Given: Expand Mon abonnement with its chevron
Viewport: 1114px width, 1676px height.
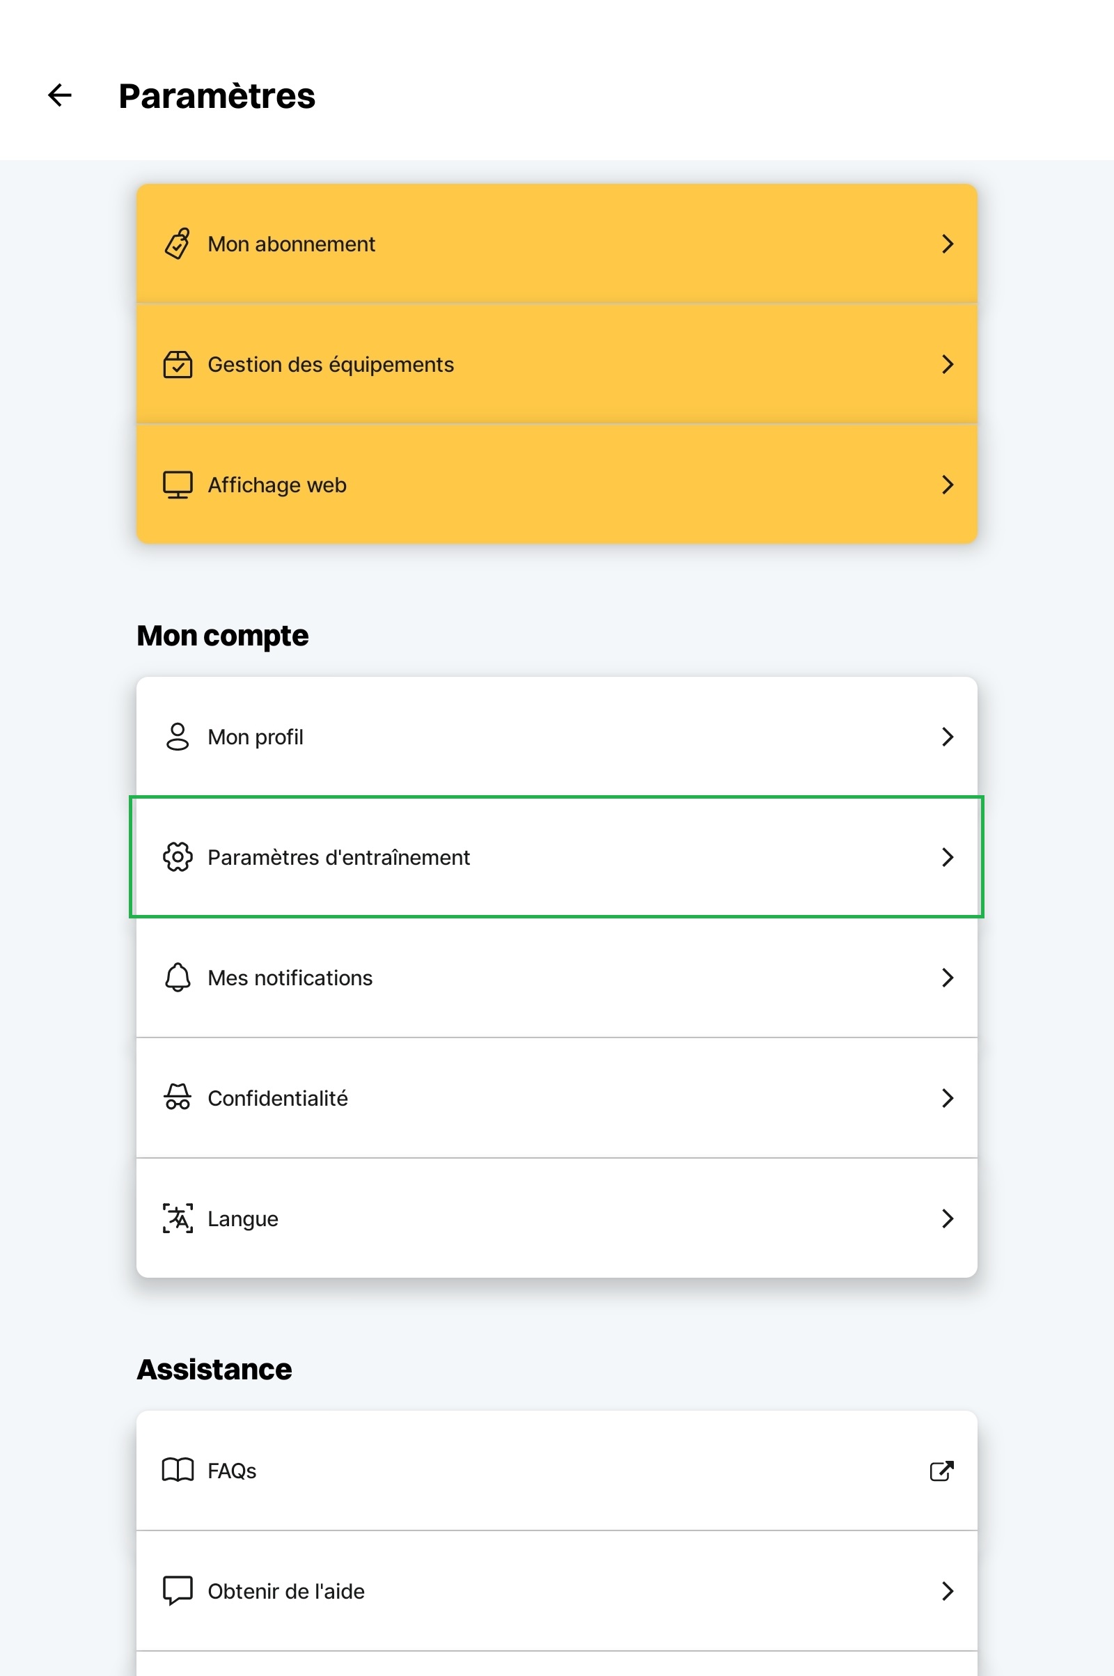Looking at the screenshot, I should click(x=947, y=244).
